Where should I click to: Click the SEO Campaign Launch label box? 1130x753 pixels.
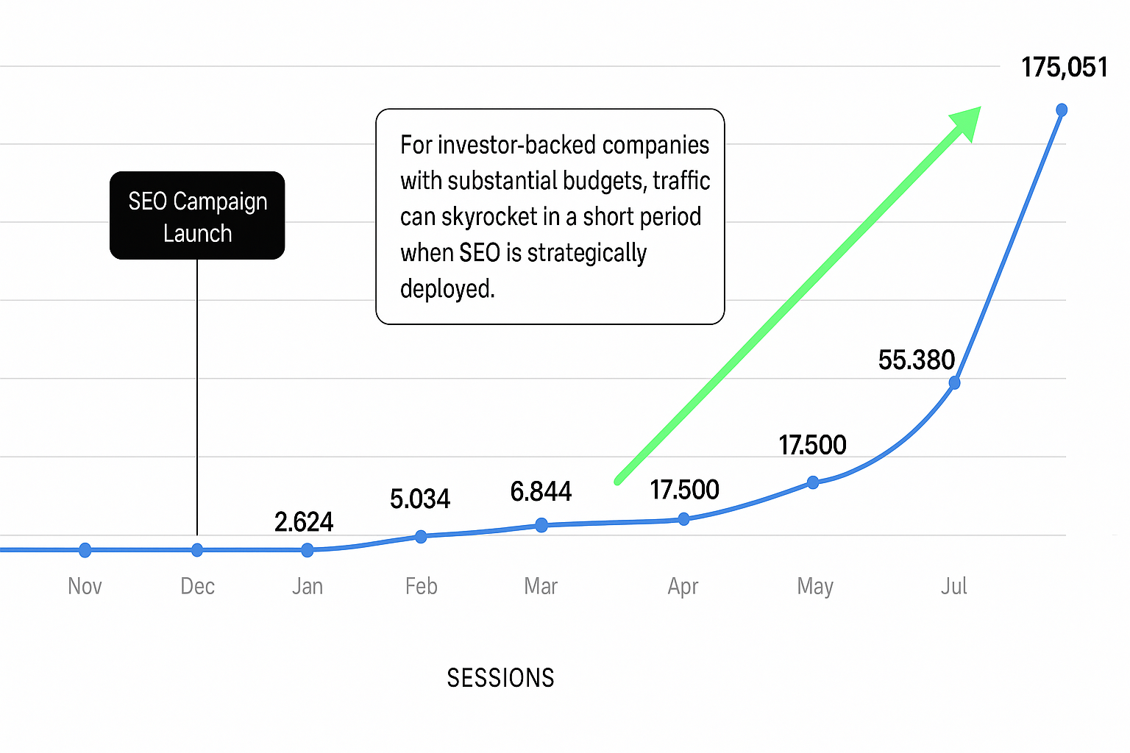pyautogui.click(x=197, y=215)
